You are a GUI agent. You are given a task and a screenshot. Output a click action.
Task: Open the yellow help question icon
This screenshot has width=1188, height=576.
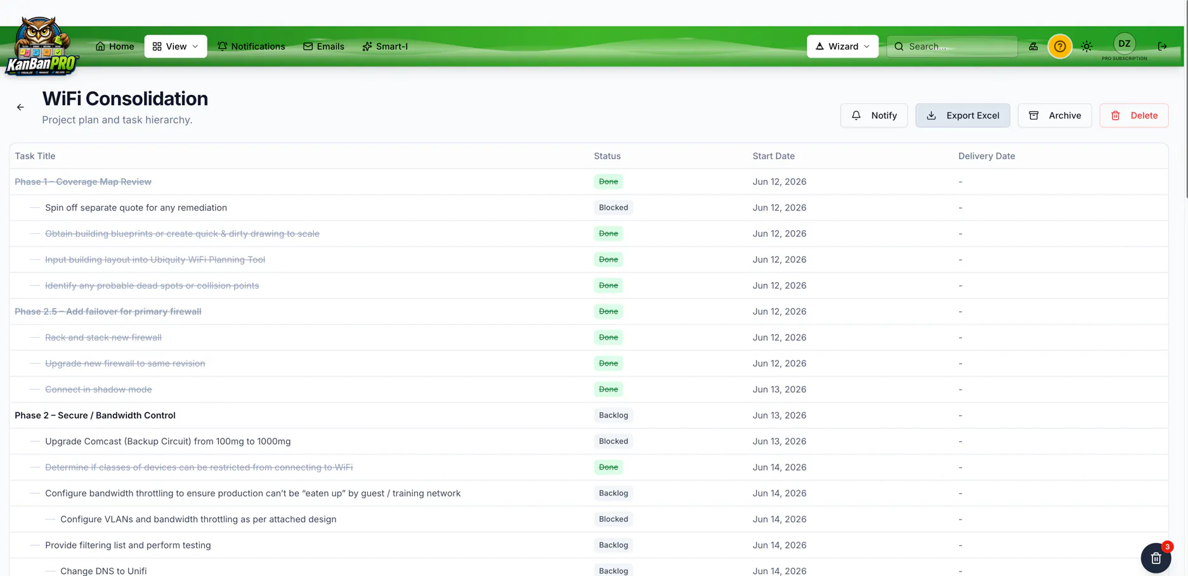click(x=1060, y=46)
